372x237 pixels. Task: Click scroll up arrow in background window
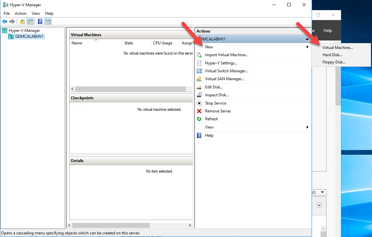(x=323, y=229)
